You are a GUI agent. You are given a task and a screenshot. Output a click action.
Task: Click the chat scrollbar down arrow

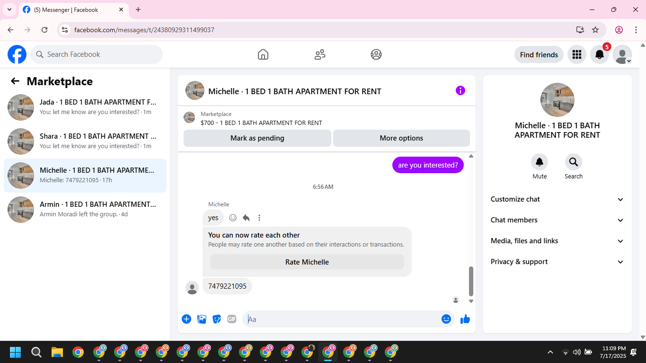coord(471,301)
